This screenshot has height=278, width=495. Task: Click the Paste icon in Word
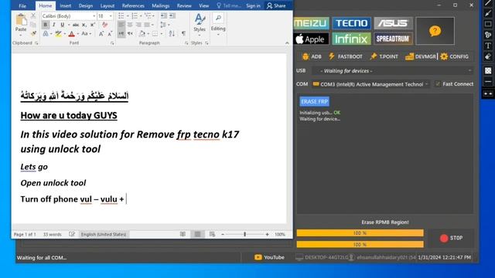click(21, 20)
